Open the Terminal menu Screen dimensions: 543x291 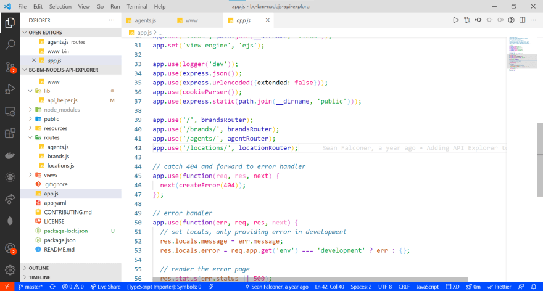coord(137,6)
